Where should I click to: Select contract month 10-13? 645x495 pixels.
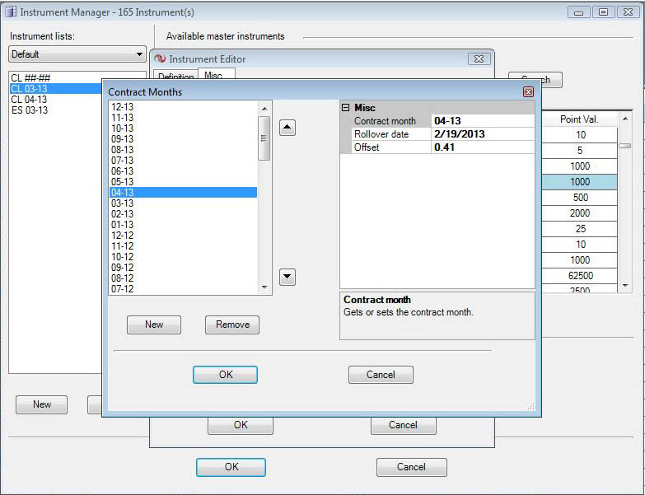click(x=184, y=128)
